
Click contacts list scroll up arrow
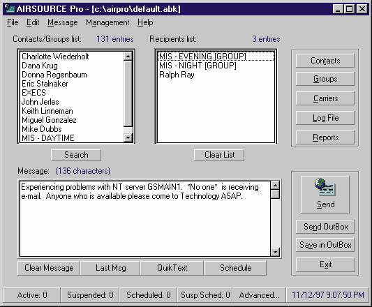pos(128,57)
